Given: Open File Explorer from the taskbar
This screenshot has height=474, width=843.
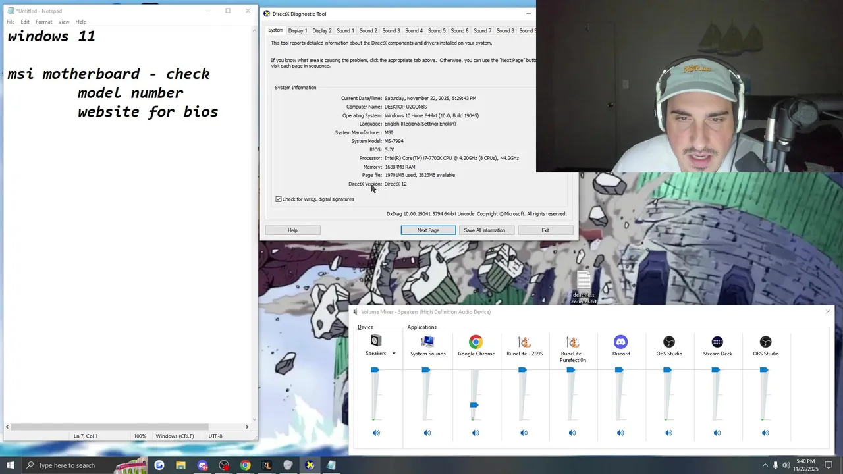Looking at the screenshot, I should (x=180, y=465).
